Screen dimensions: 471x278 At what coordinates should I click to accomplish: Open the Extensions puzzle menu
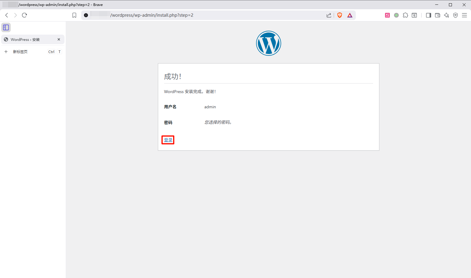point(405,15)
